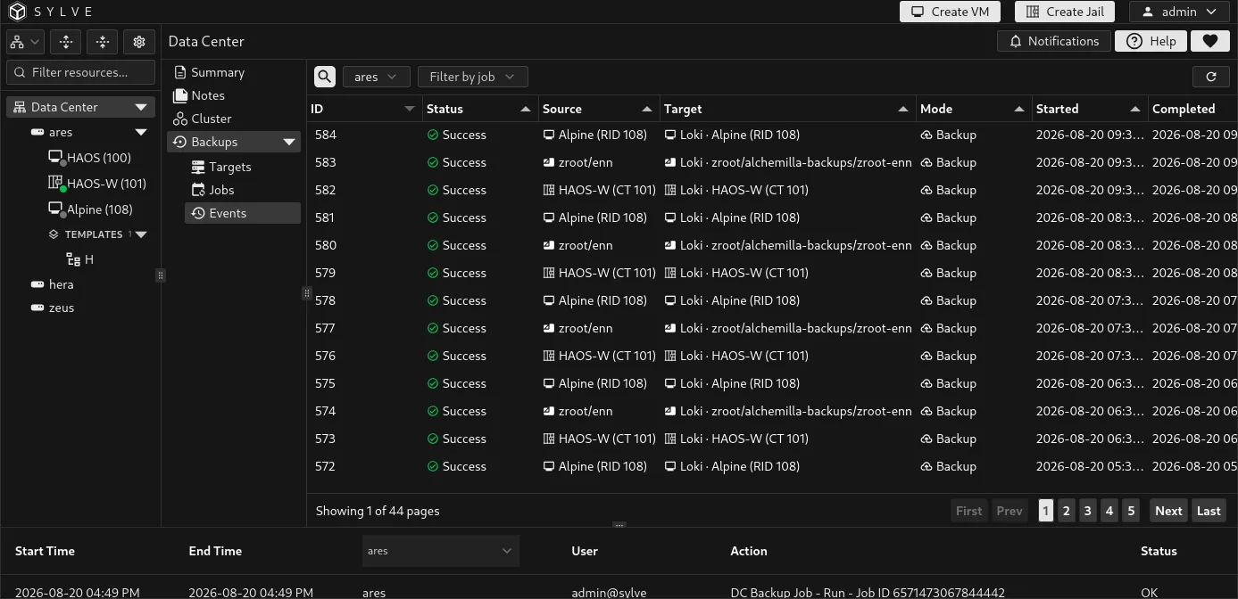The width and height of the screenshot is (1238, 599).
Task: Click the expand all nodes toolbar icon
Action: point(66,42)
